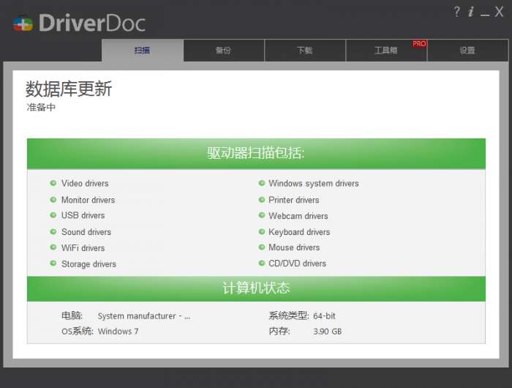
Task: Click the Sound drivers bullet icon
Action: click(53, 231)
